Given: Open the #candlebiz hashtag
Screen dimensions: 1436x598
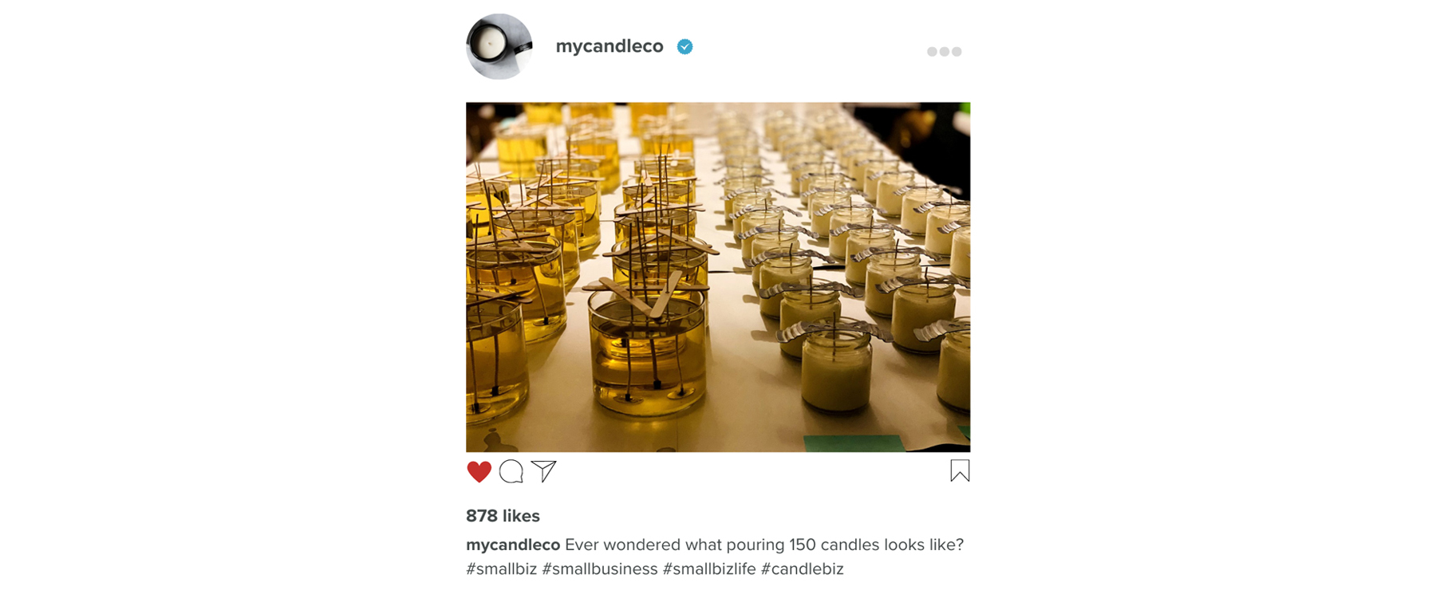Looking at the screenshot, I should coord(803,568).
